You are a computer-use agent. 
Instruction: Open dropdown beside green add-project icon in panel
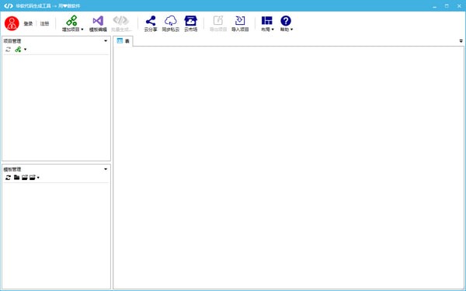point(26,50)
